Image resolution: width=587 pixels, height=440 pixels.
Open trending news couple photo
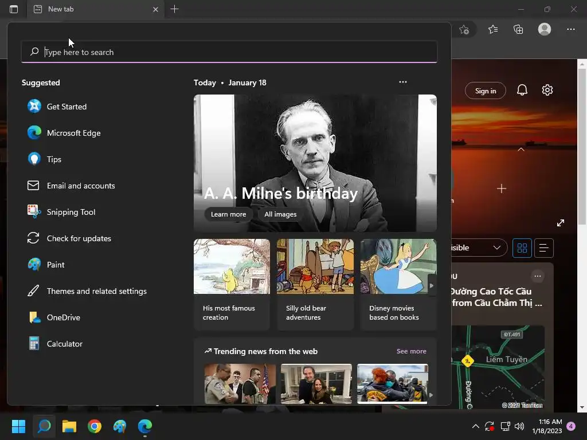(316, 384)
